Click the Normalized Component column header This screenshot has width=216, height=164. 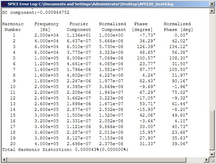pyautogui.click(x=113, y=27)
